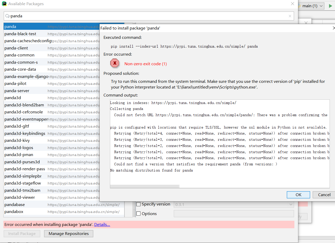The height and width of the screenshot is (243, 335).
Task: Click the Install Package button
Action: pyautogui.click(x=22, y=234)
